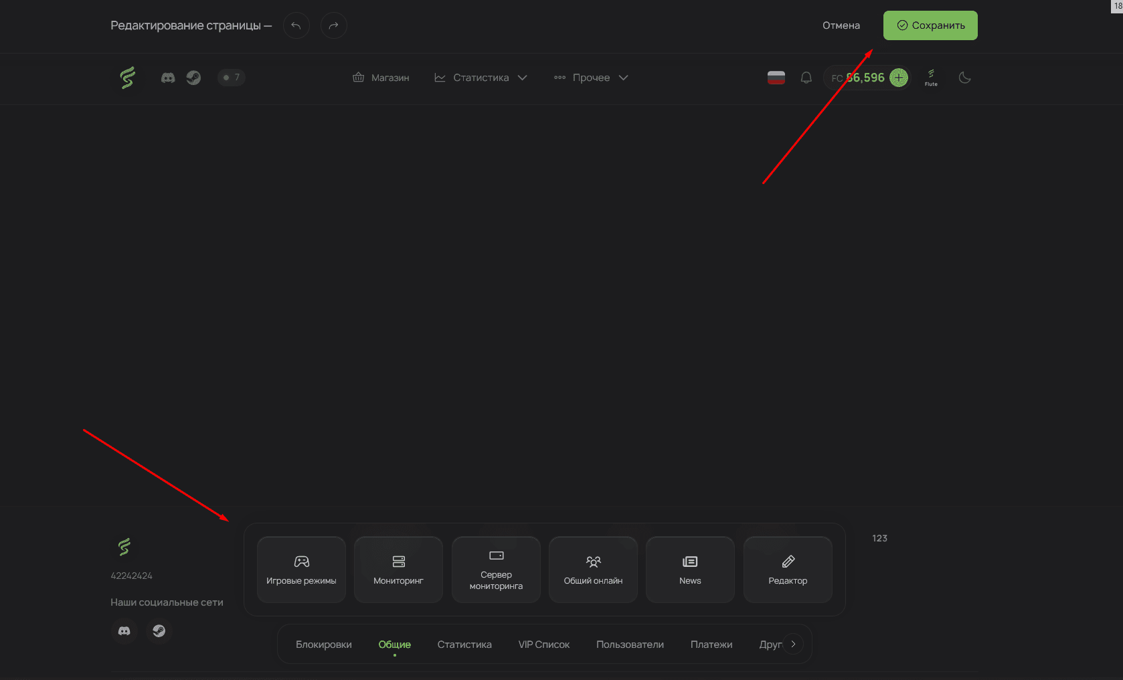Click the Steam icon under Наши социальные сети
1123x680 pixels.
coord(159,630)
